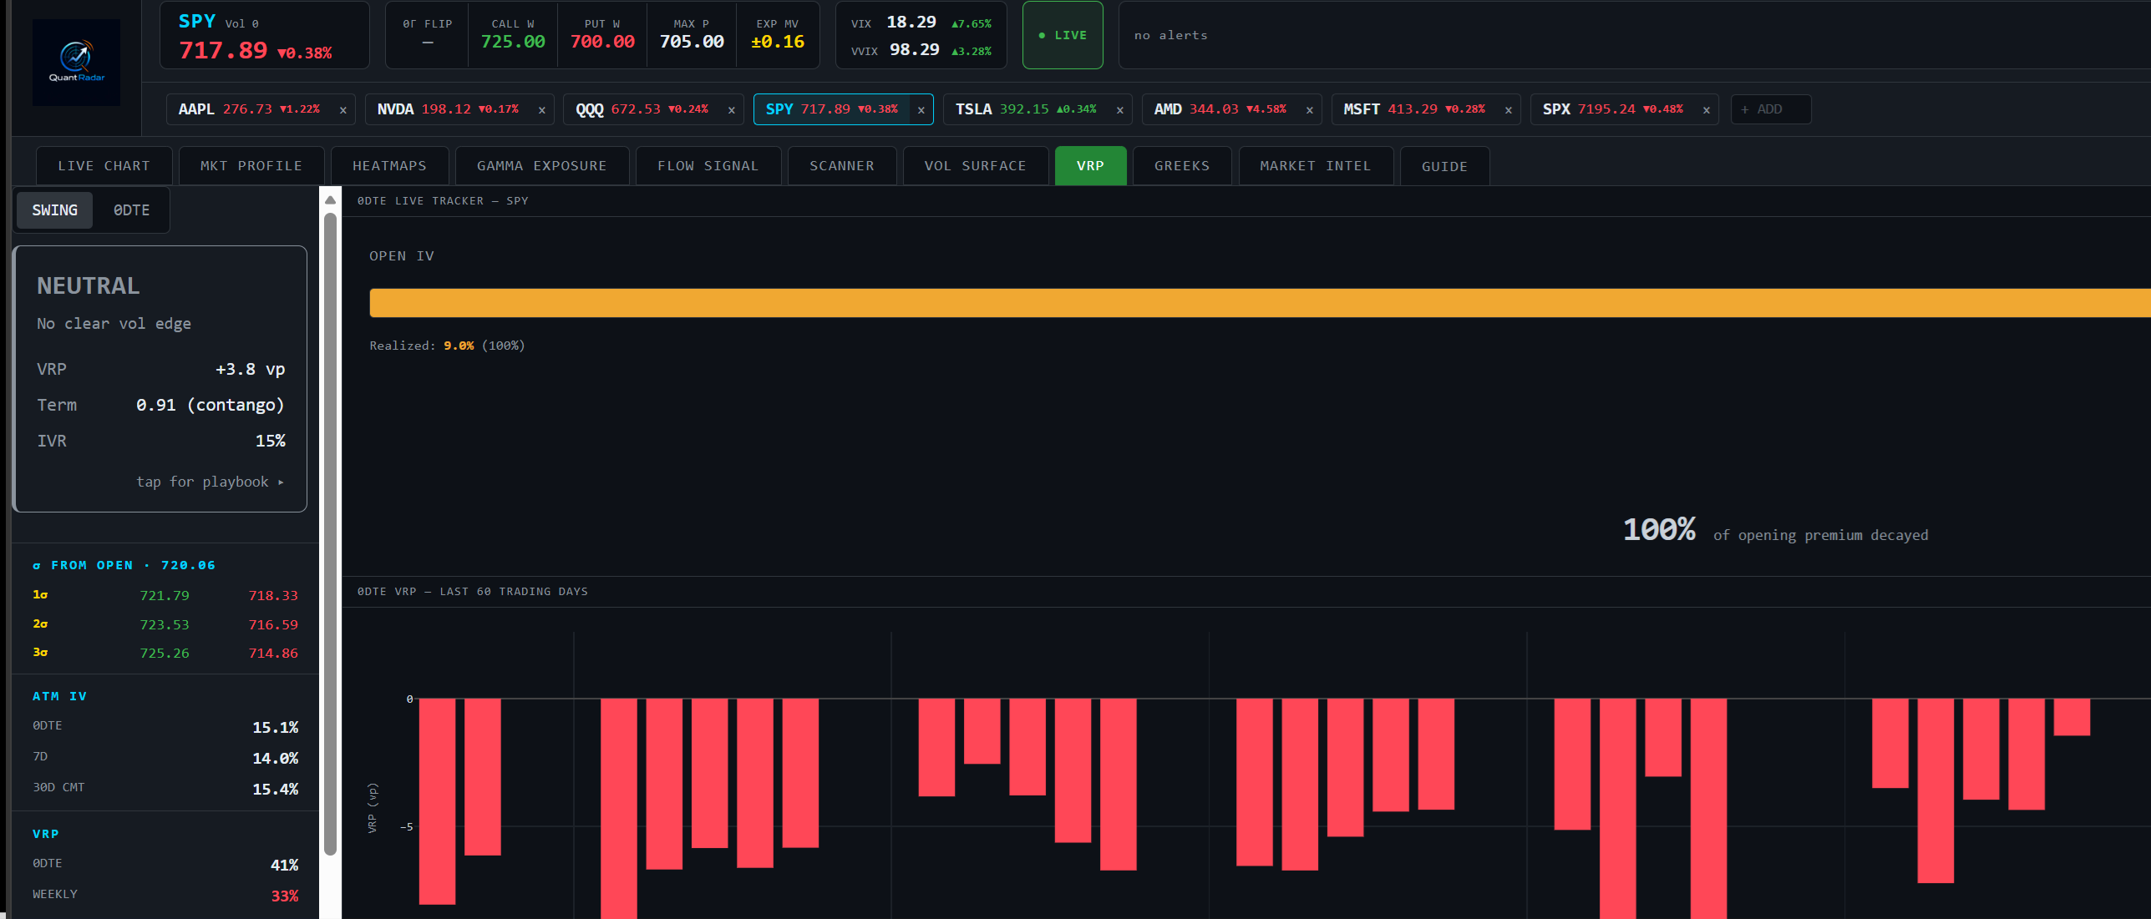This screenshot has width=2151, height=919.
Task: Click the first red VRP bar
Action: 437,801
